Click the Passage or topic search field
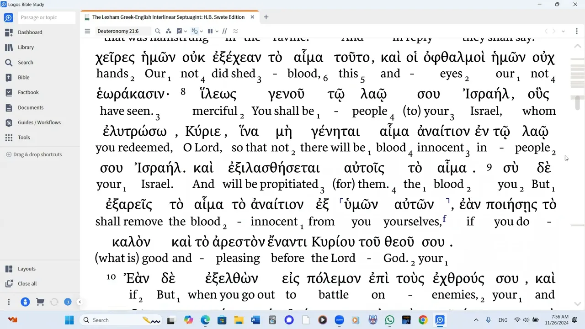 point(47,17)
